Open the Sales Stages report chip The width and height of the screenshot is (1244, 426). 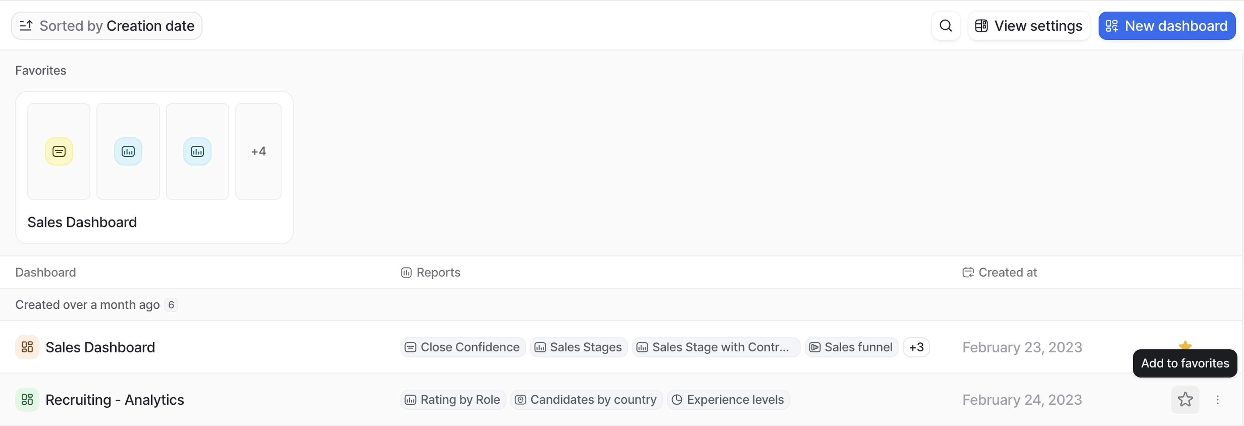click(579, 347)
